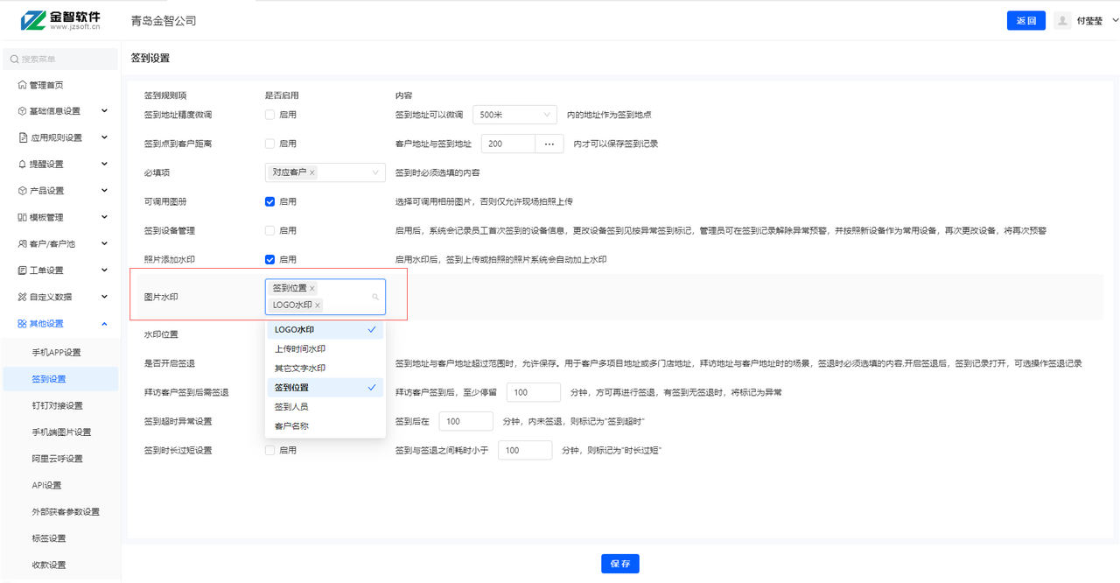Select 上传时间水印 option

[x=325, y=349]
